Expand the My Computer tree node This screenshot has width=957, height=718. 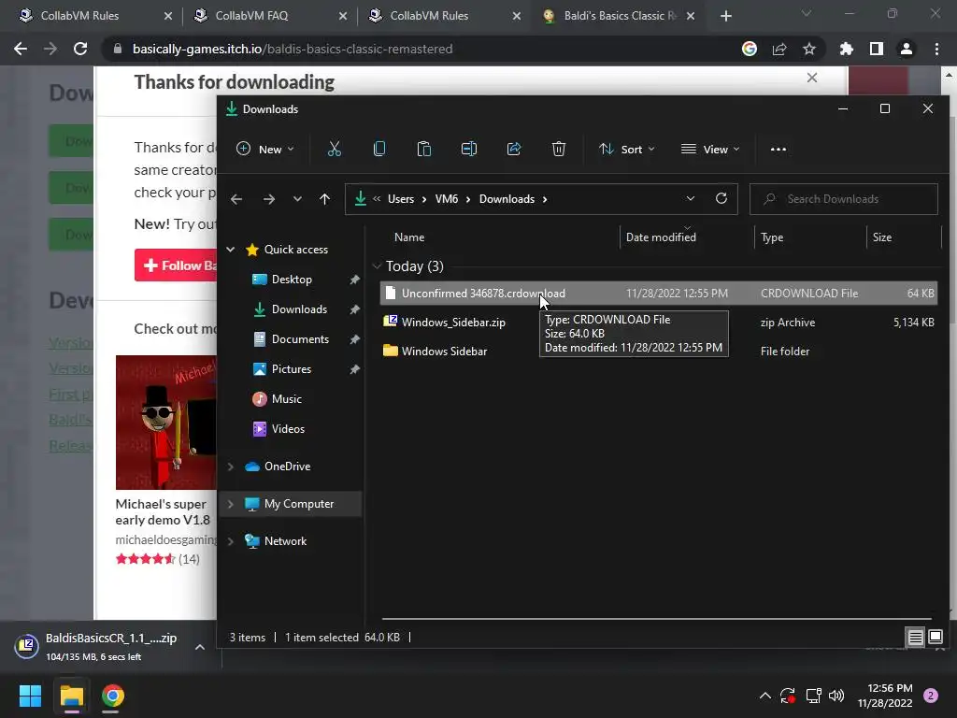[x=231, y=504]
